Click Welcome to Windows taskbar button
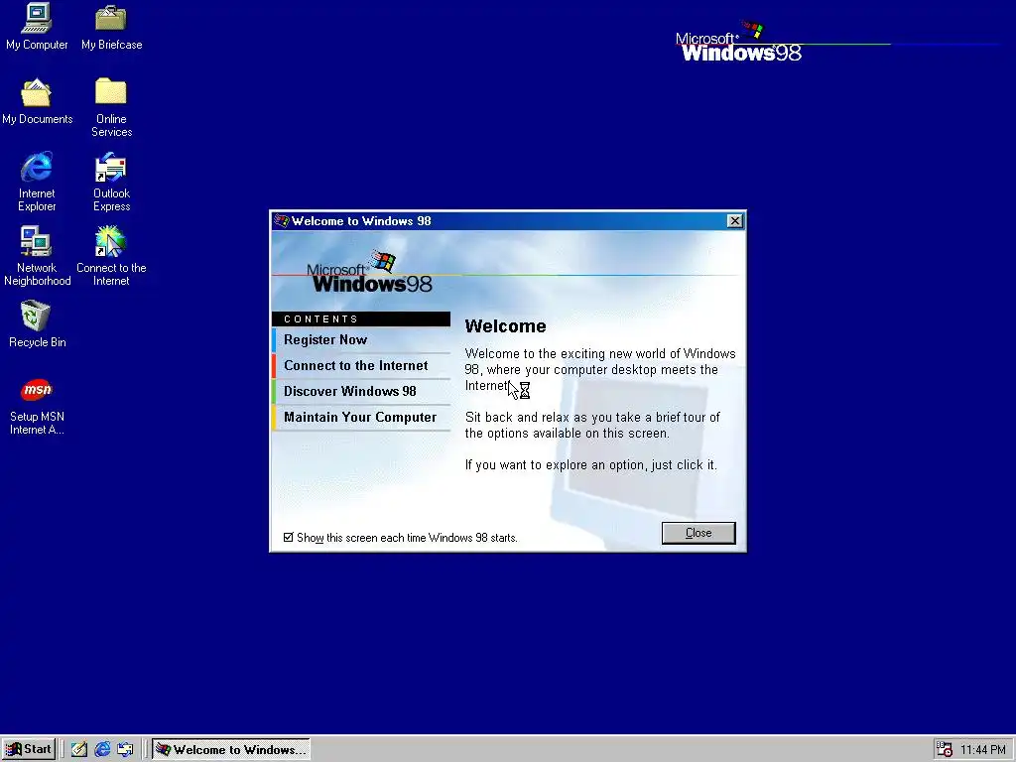The image size is (1016, 762). (231, 750)
